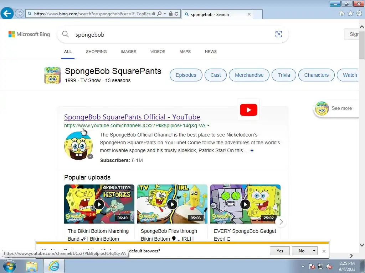Open Favorites star icon
The image size is (365, 273).
pyautogui.click(x=350, y=14)
